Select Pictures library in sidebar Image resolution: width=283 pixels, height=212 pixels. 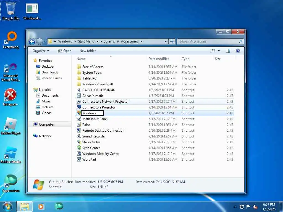point(48,107)
